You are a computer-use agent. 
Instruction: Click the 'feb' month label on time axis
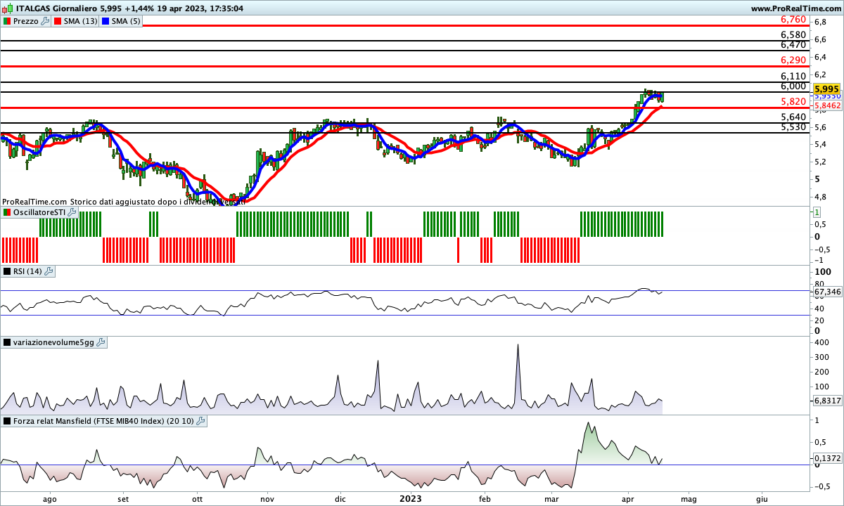point(485,499)
